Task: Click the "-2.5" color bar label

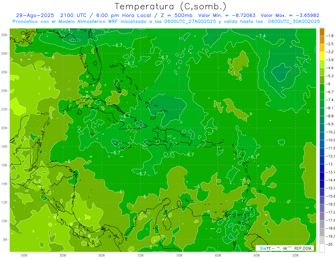Action: (x=330, y=44)
